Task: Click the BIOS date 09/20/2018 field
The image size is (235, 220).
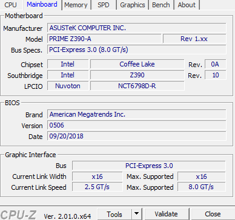Action: click(x=137, y=136)
